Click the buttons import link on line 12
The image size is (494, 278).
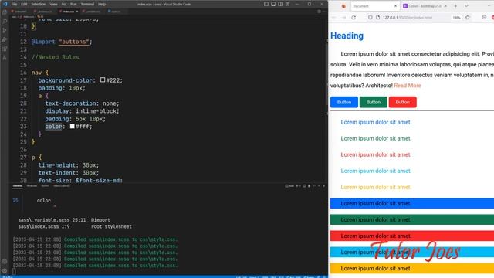point(74,42)
